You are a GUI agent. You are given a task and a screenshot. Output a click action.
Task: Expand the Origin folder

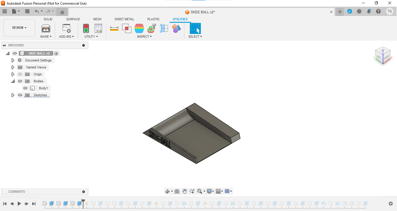coord(13,74)
